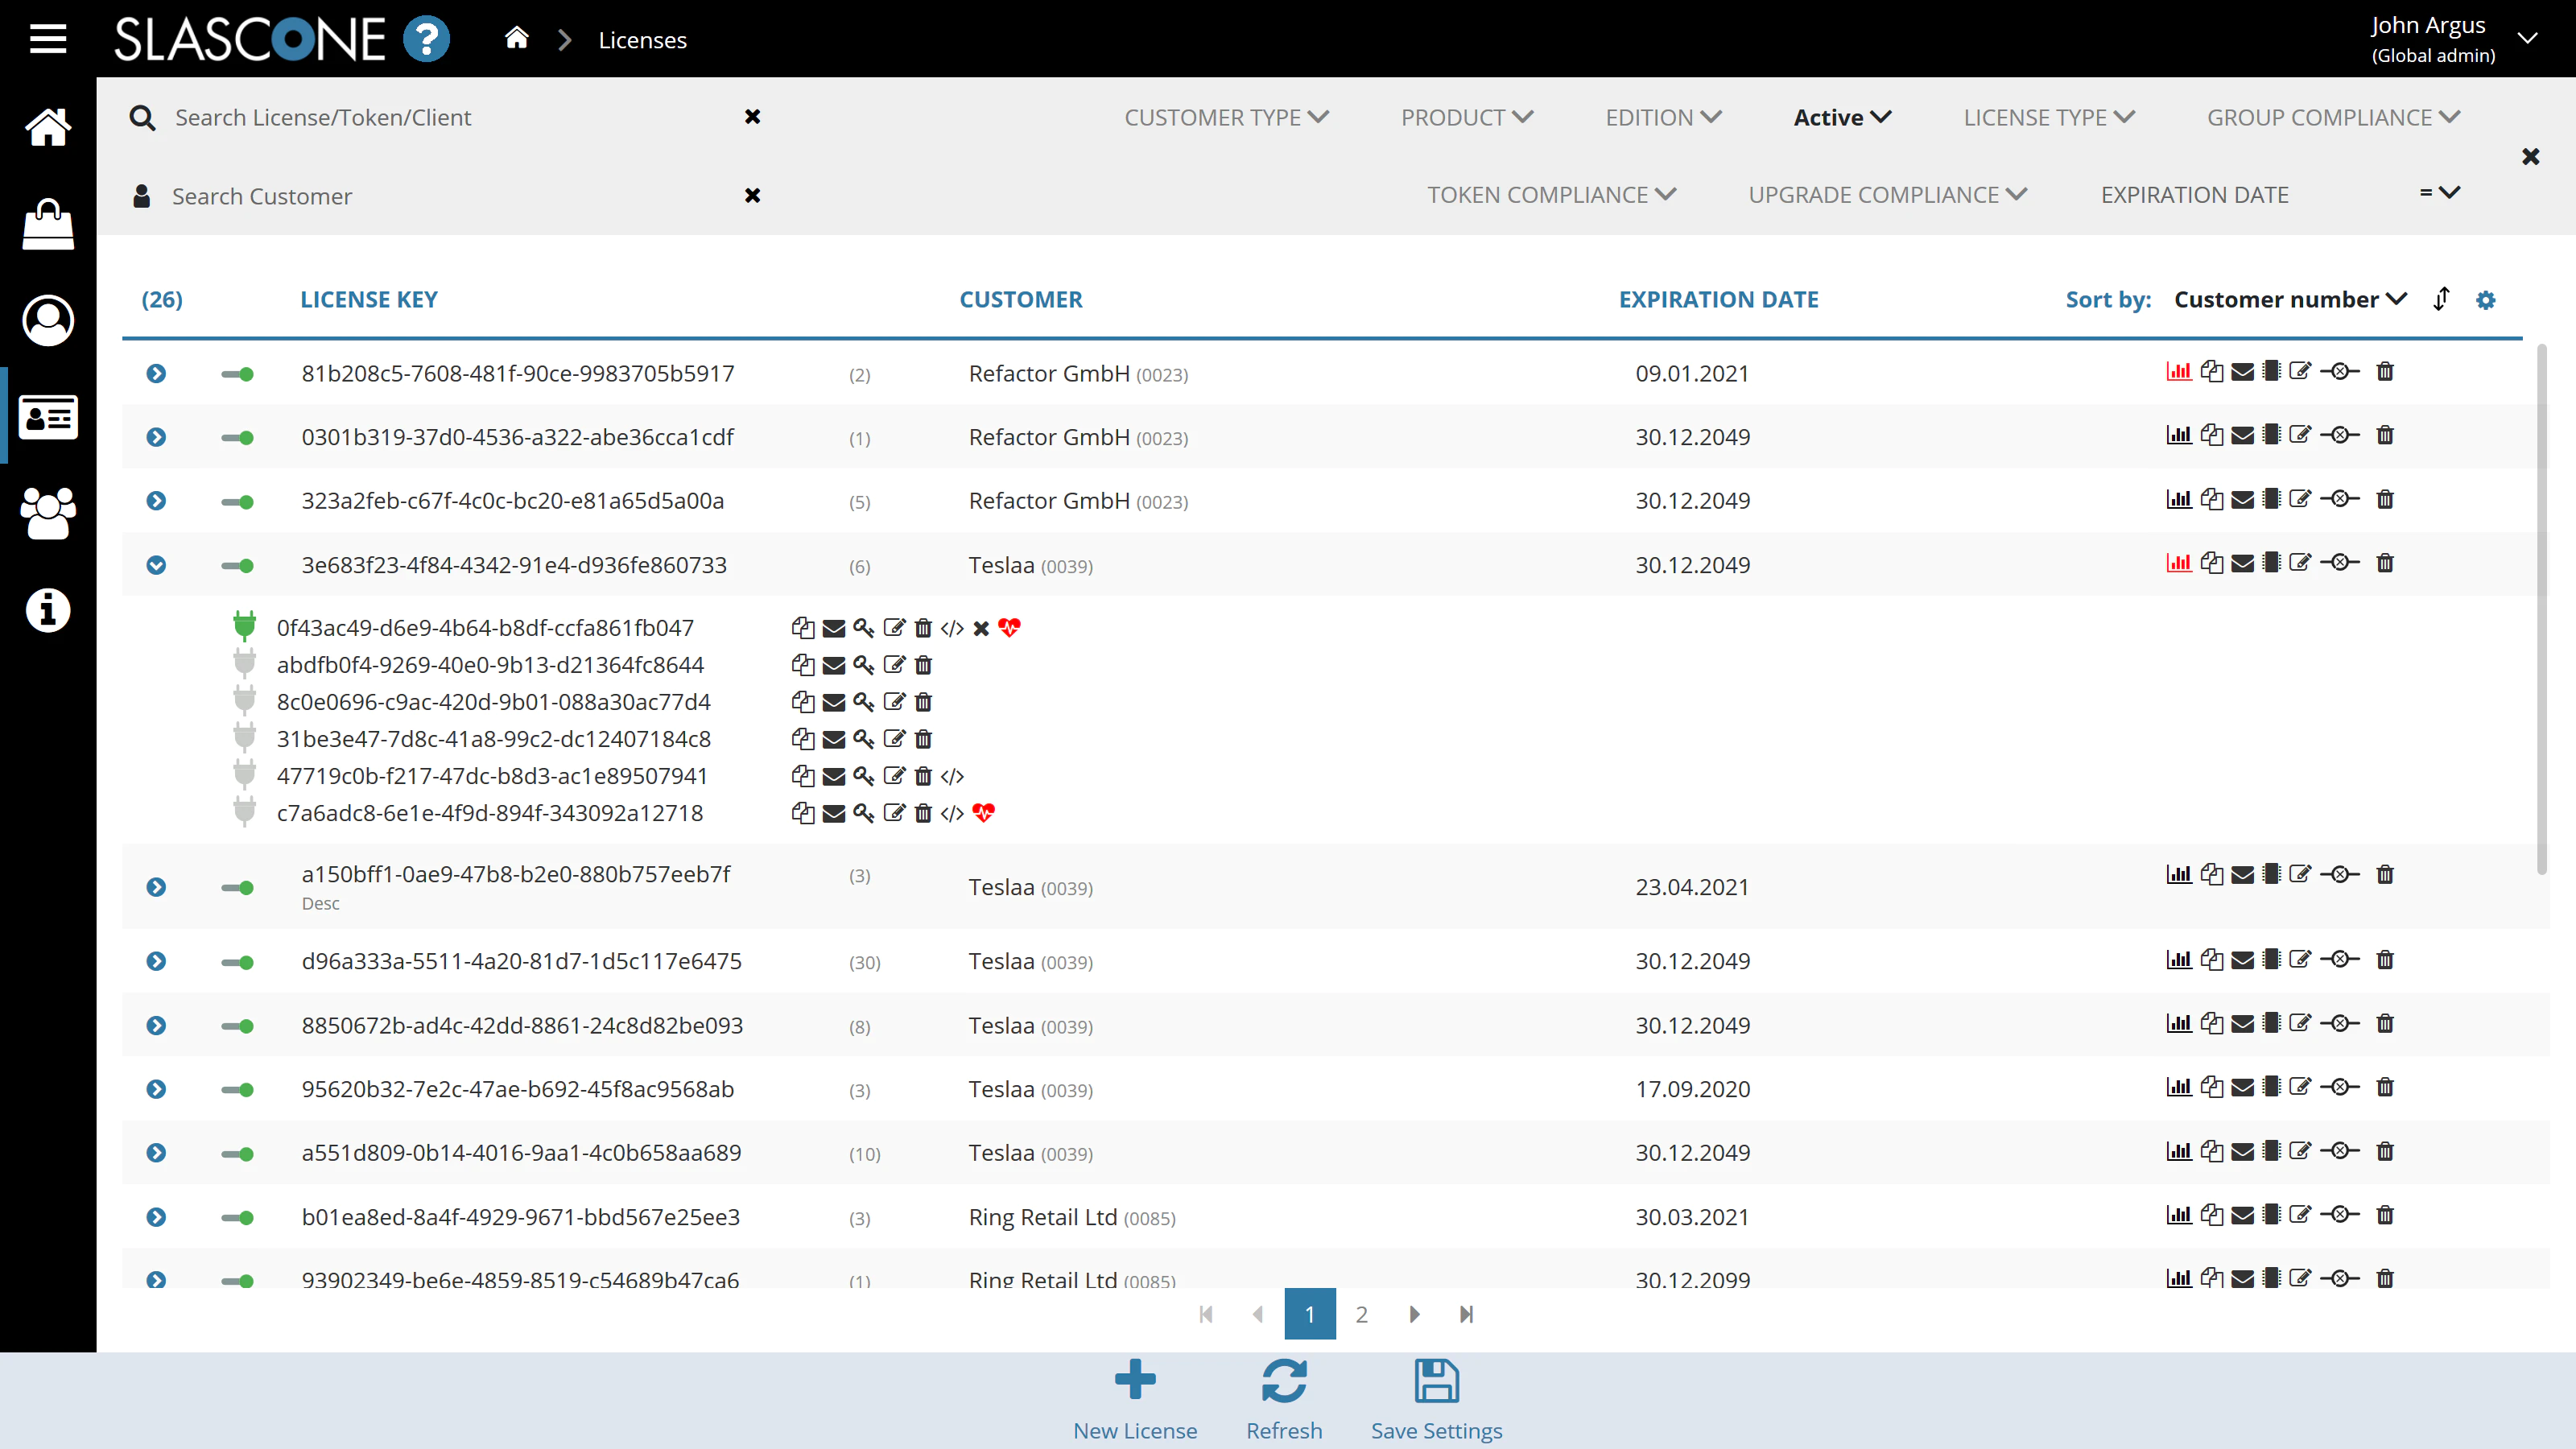The height and width of the screenshot is (1449, 2576).
Task: Open the EDITION filter dropdown
Action: (1663, 117)
